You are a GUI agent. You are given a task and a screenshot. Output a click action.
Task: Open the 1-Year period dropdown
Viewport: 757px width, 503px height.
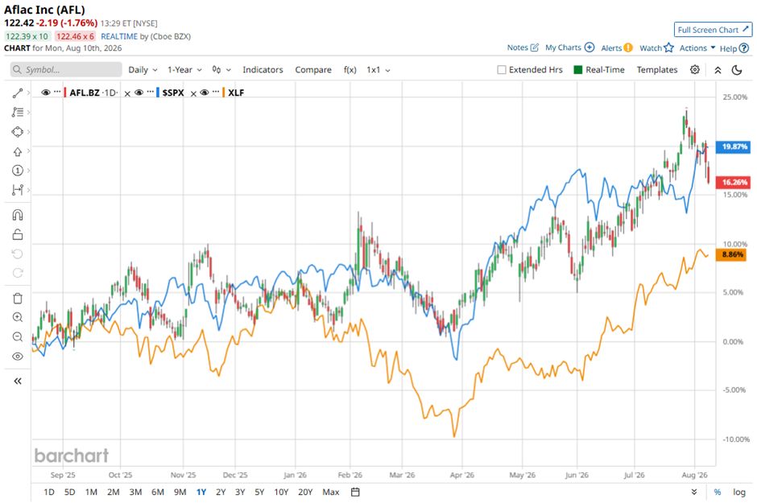(184, 70)
